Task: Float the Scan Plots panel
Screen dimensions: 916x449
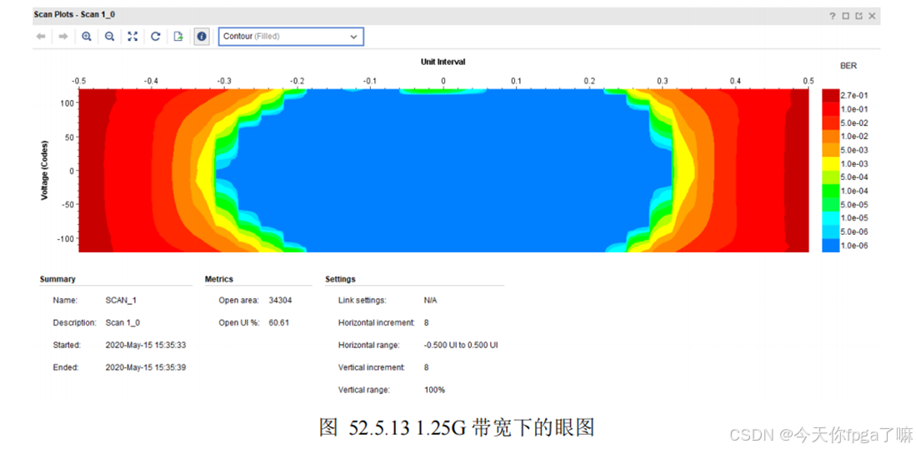Action: pos(858,17)
